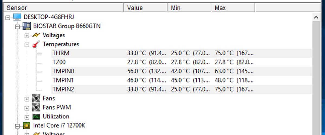Screen dimensions: 325x135
Task: Click the Fans fan icon
Action: click(x=36, y=98)
